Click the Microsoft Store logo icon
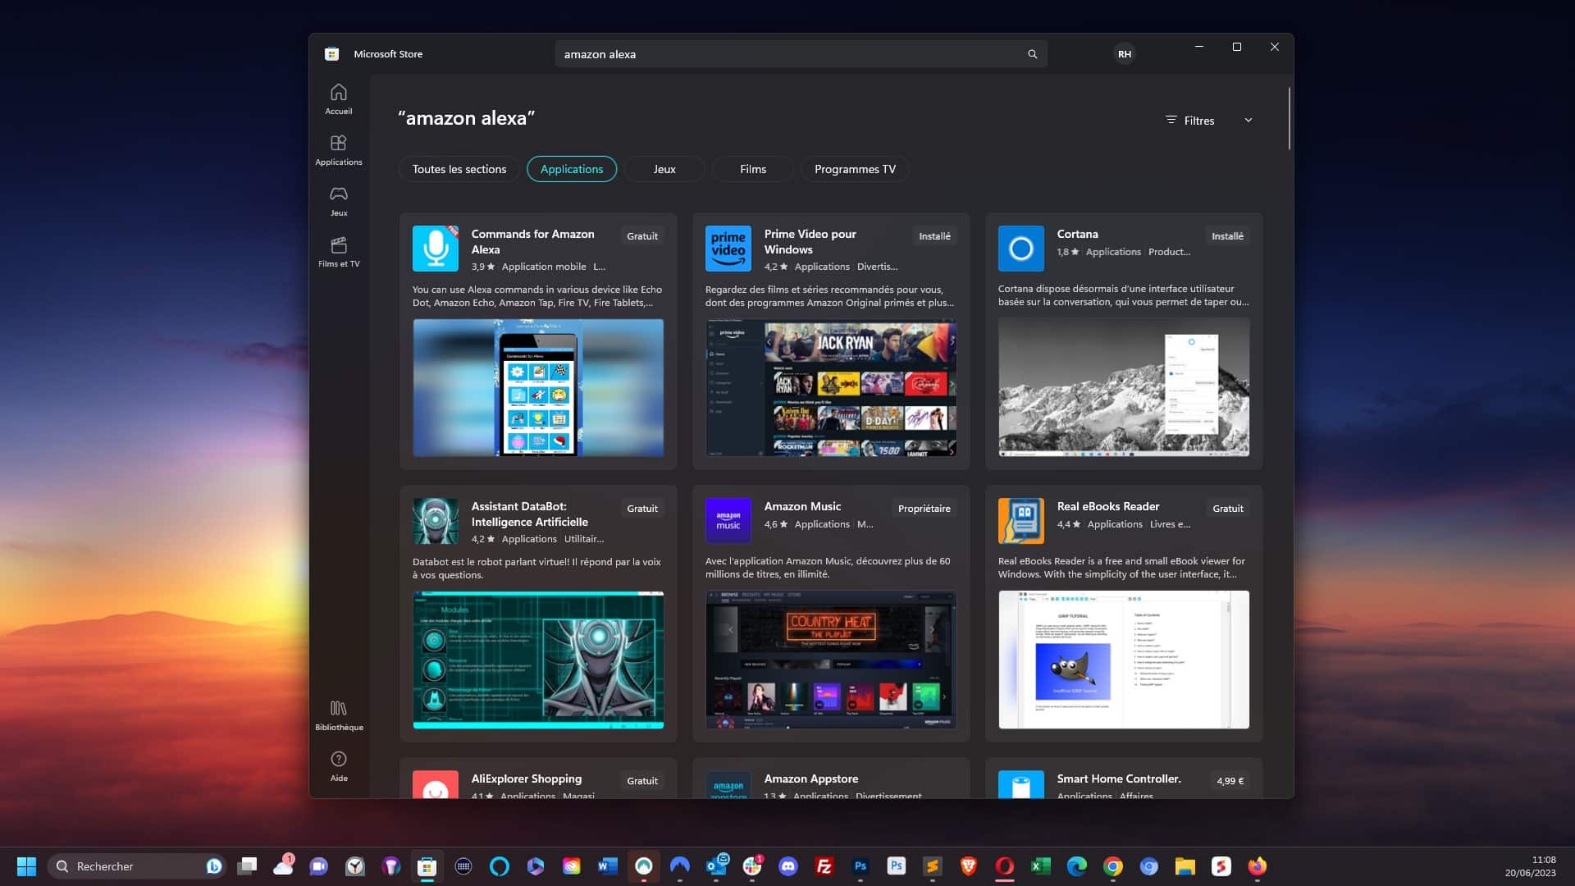Viewport: 1575px width, 886px height. pos(331,54)
